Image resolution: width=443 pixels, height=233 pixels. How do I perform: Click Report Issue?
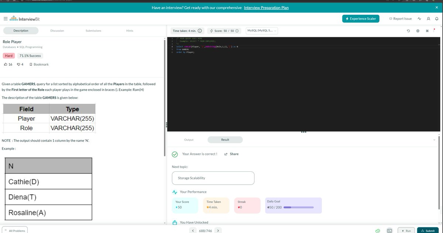[401, 19]
